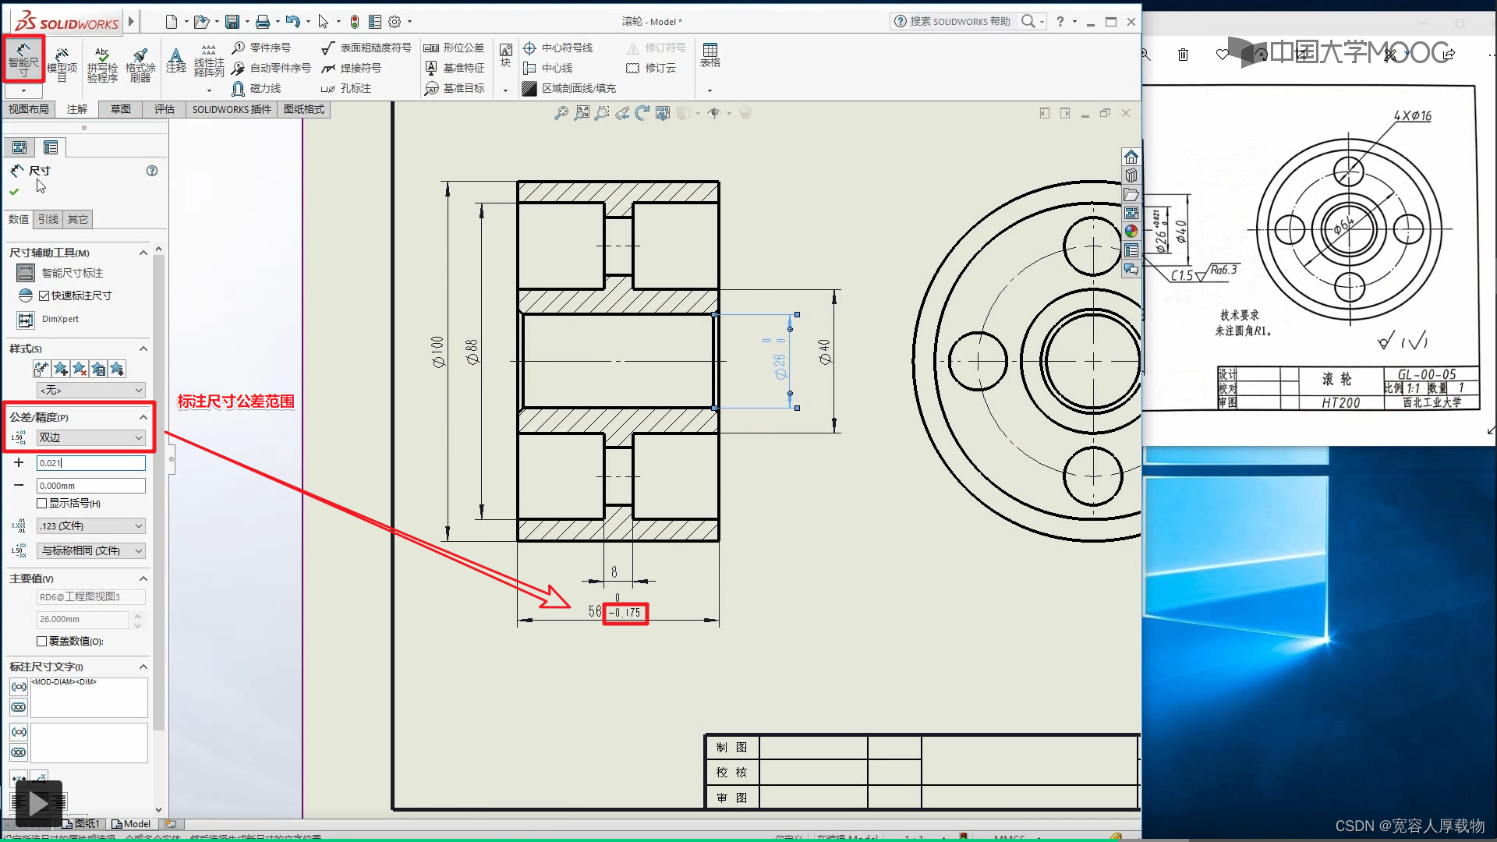Image resolution: width=1497 pixels, height=842 pixels.
Task: Click the minus tolerance 0.000mm input field
Action: (x=90, y=486)
